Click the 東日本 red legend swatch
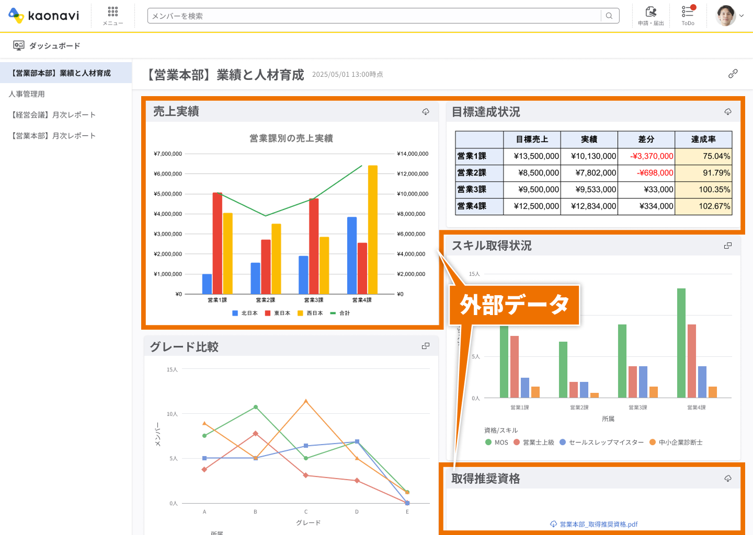 (x=268, y=313)
